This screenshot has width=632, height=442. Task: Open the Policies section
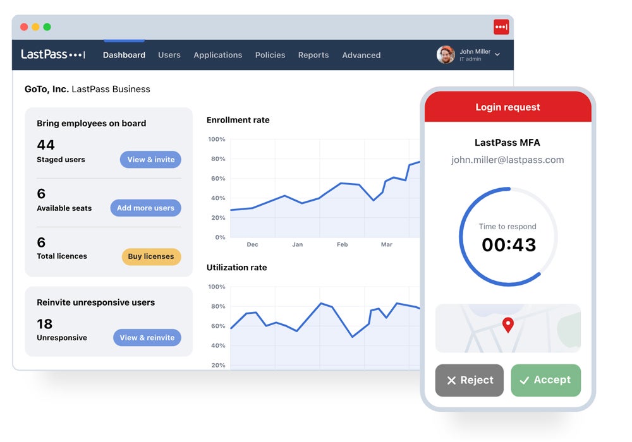pos(270,55)
